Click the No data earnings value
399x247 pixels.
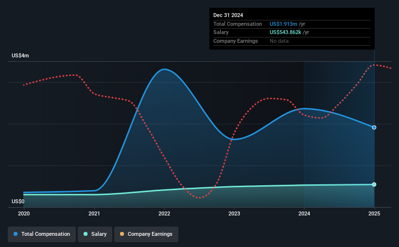click(279, 41)
